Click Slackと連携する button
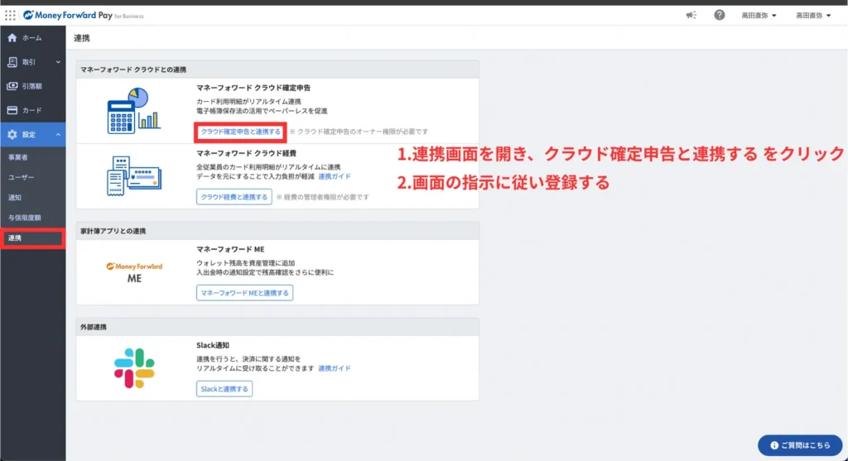 coord(224,388)
